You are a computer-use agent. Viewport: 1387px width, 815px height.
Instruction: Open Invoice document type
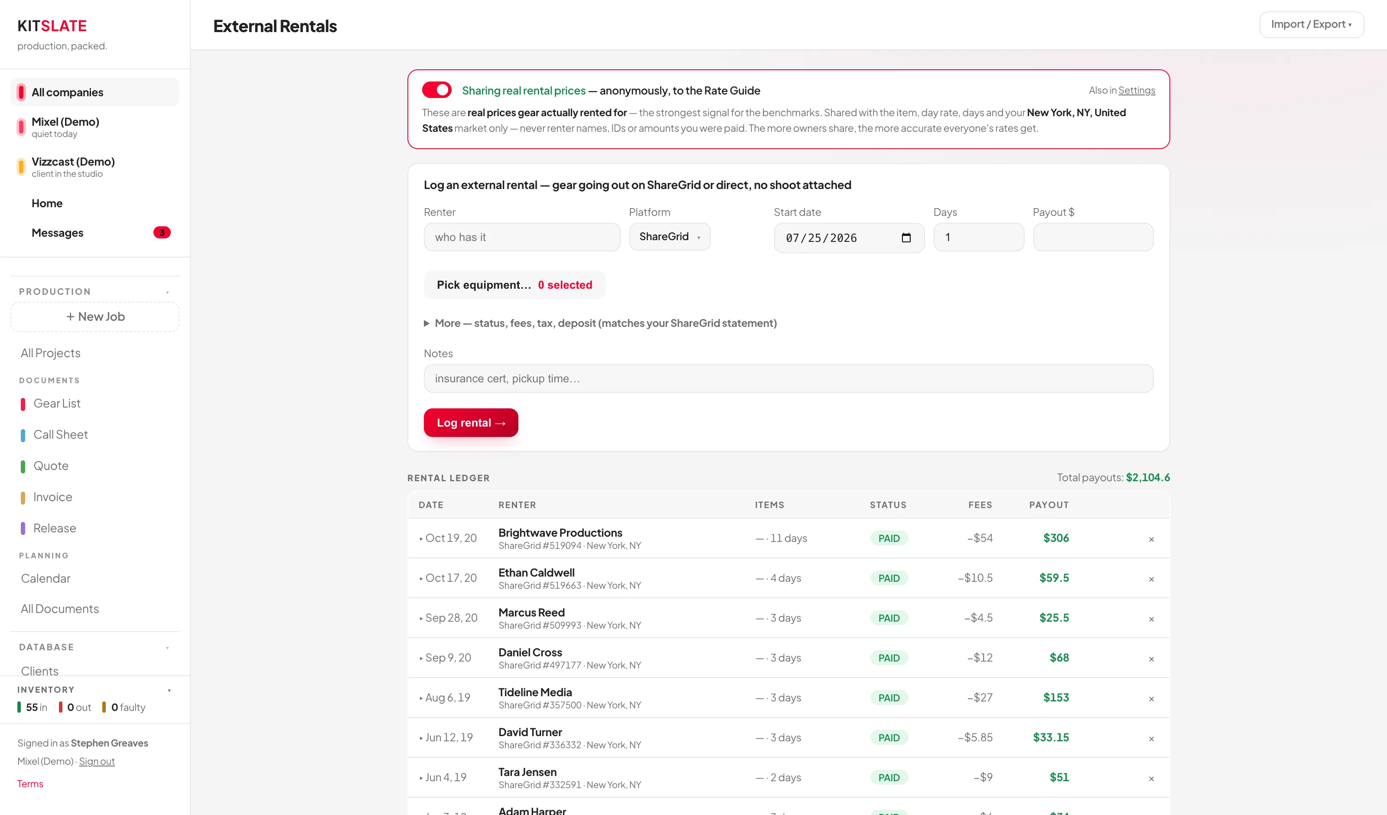(x=52, y=497)
